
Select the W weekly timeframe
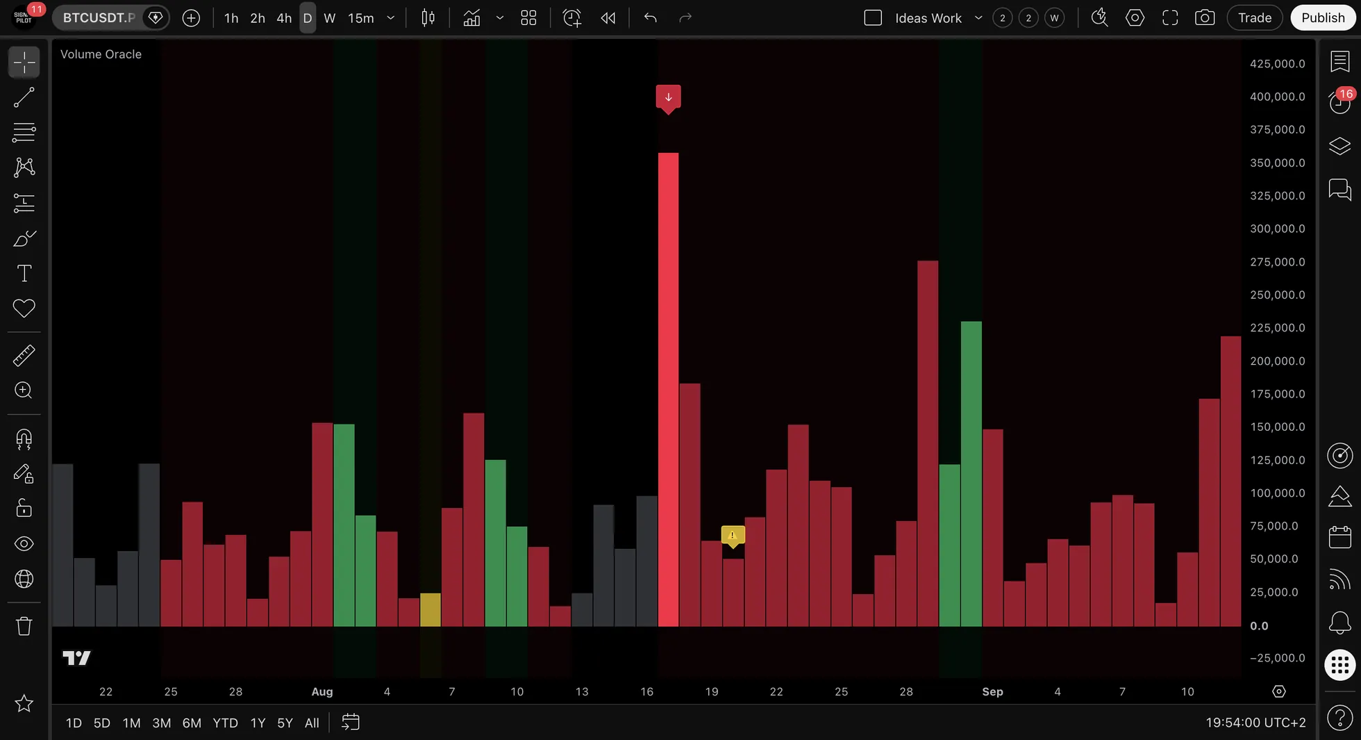pos(330,18)
